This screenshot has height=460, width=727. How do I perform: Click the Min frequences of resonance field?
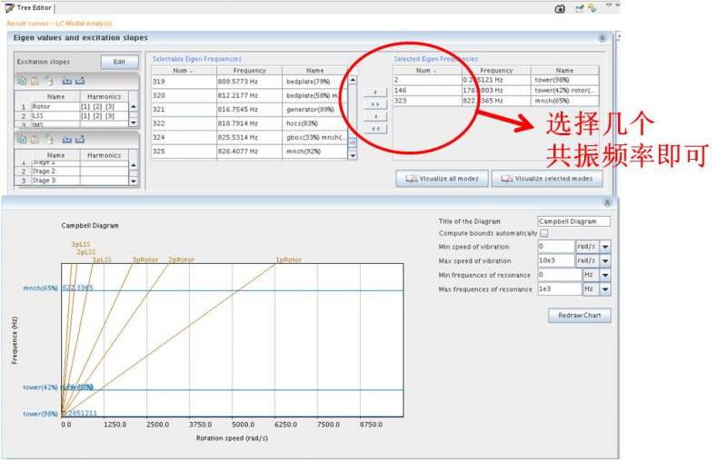pyautogui.click(x=560, y=275)
